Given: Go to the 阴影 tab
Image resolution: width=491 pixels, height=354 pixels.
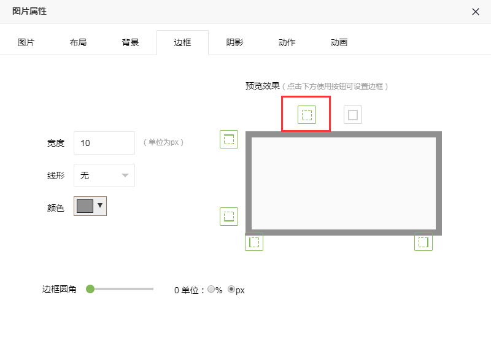Looking at the screenshot, I should [x=234, y=42].
